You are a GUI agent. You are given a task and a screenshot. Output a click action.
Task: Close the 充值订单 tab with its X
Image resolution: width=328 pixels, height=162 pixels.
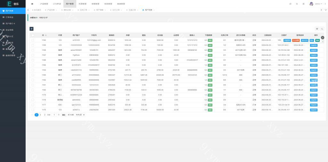(x=138, y=10)
